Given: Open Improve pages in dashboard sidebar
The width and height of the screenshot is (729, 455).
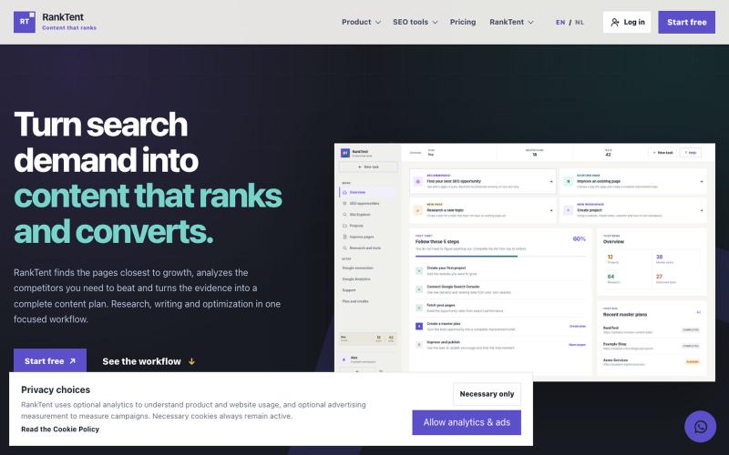Looking at the screenshot, I should (367, 237).
